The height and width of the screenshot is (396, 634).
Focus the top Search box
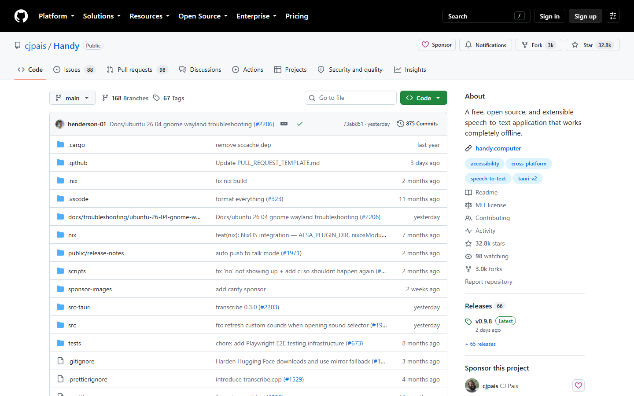coord(486,16)
